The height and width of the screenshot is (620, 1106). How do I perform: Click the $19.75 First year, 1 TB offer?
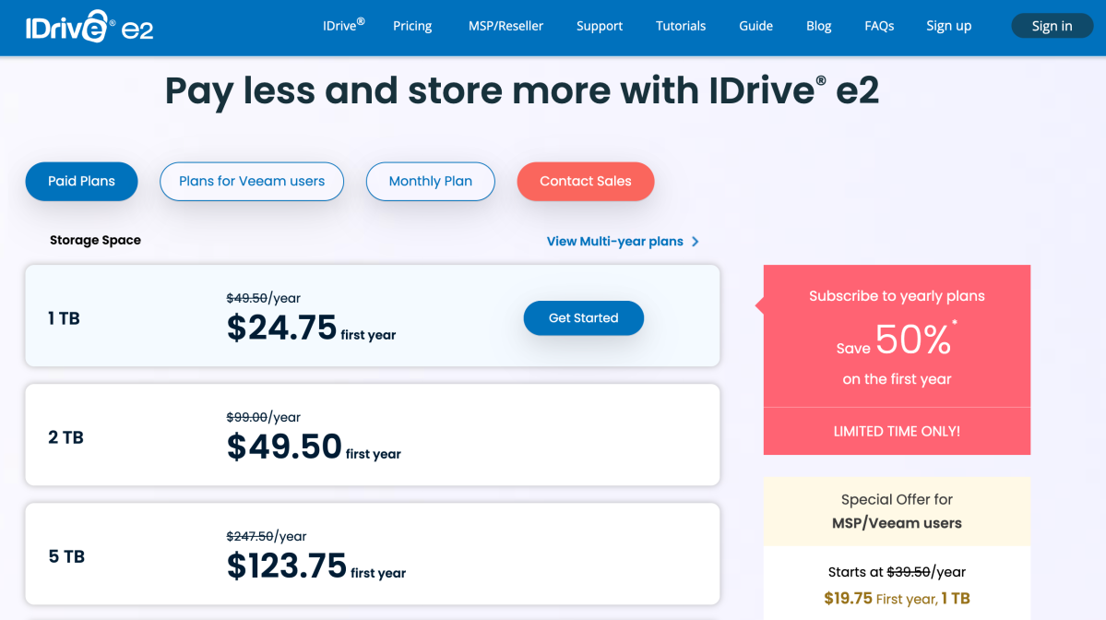[x=897, y=599]
